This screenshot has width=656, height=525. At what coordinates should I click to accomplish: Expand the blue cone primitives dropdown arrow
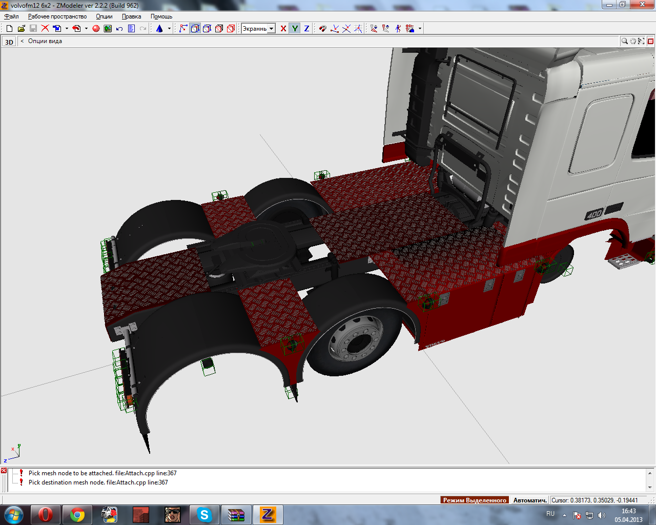(x=169, y=29)
